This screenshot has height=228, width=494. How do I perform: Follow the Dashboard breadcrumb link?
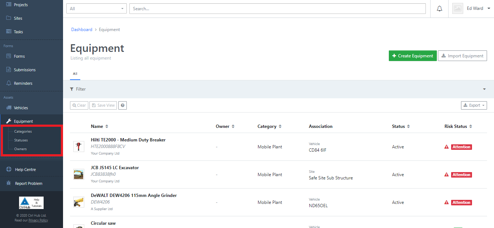(82, 30)
